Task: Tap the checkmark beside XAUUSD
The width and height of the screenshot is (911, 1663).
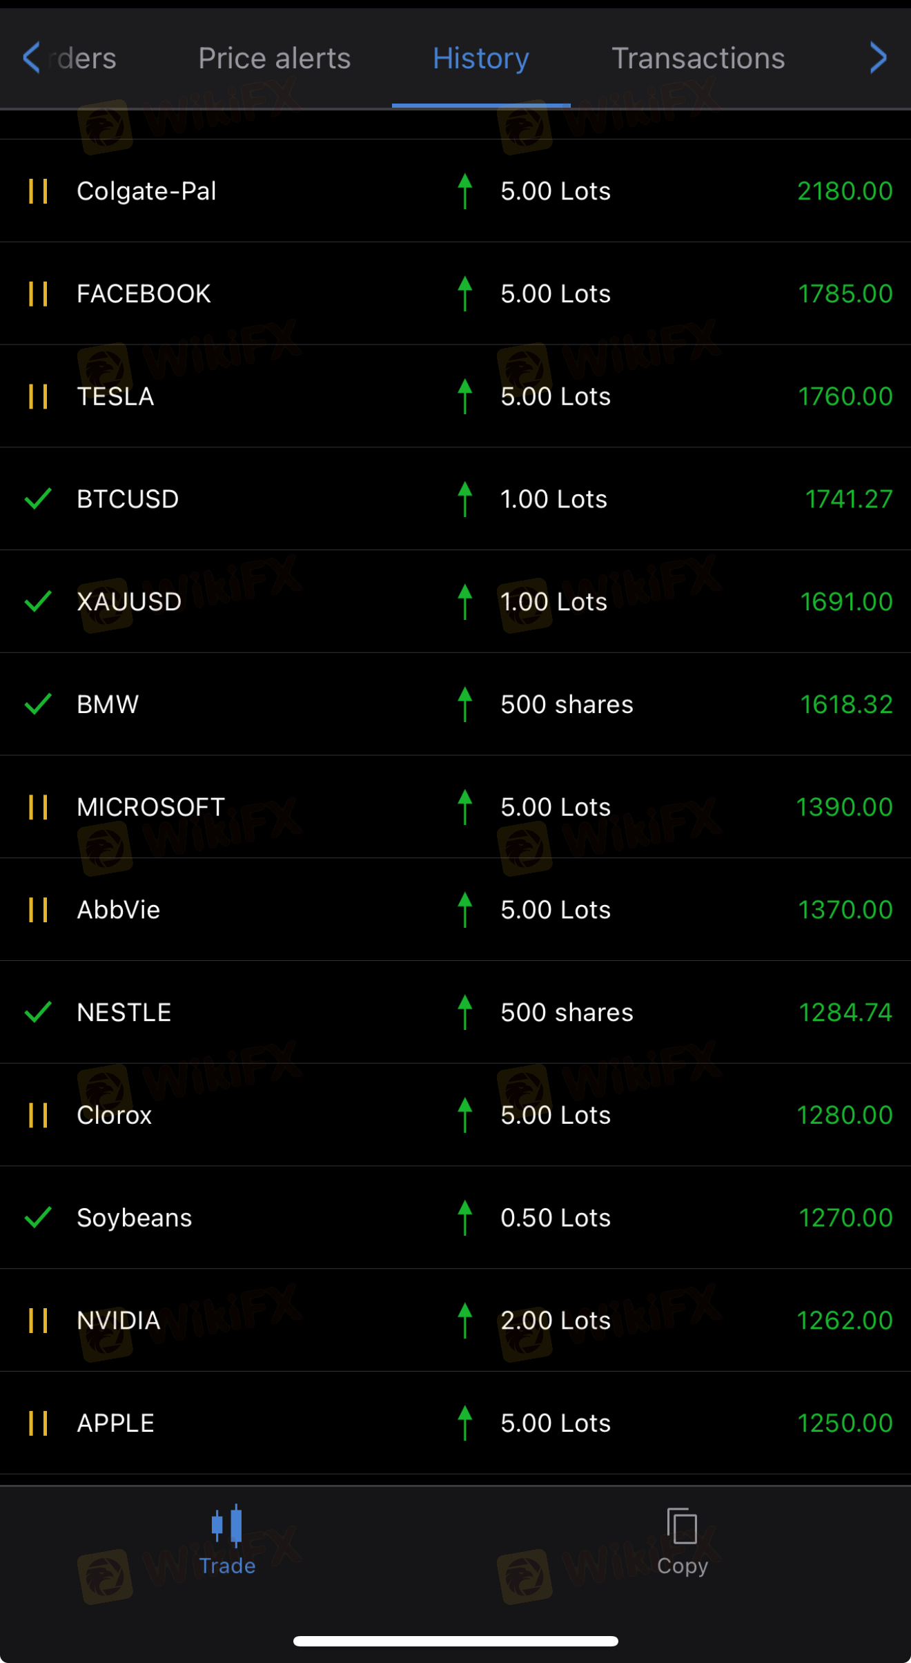Action: tap(38, 601)
